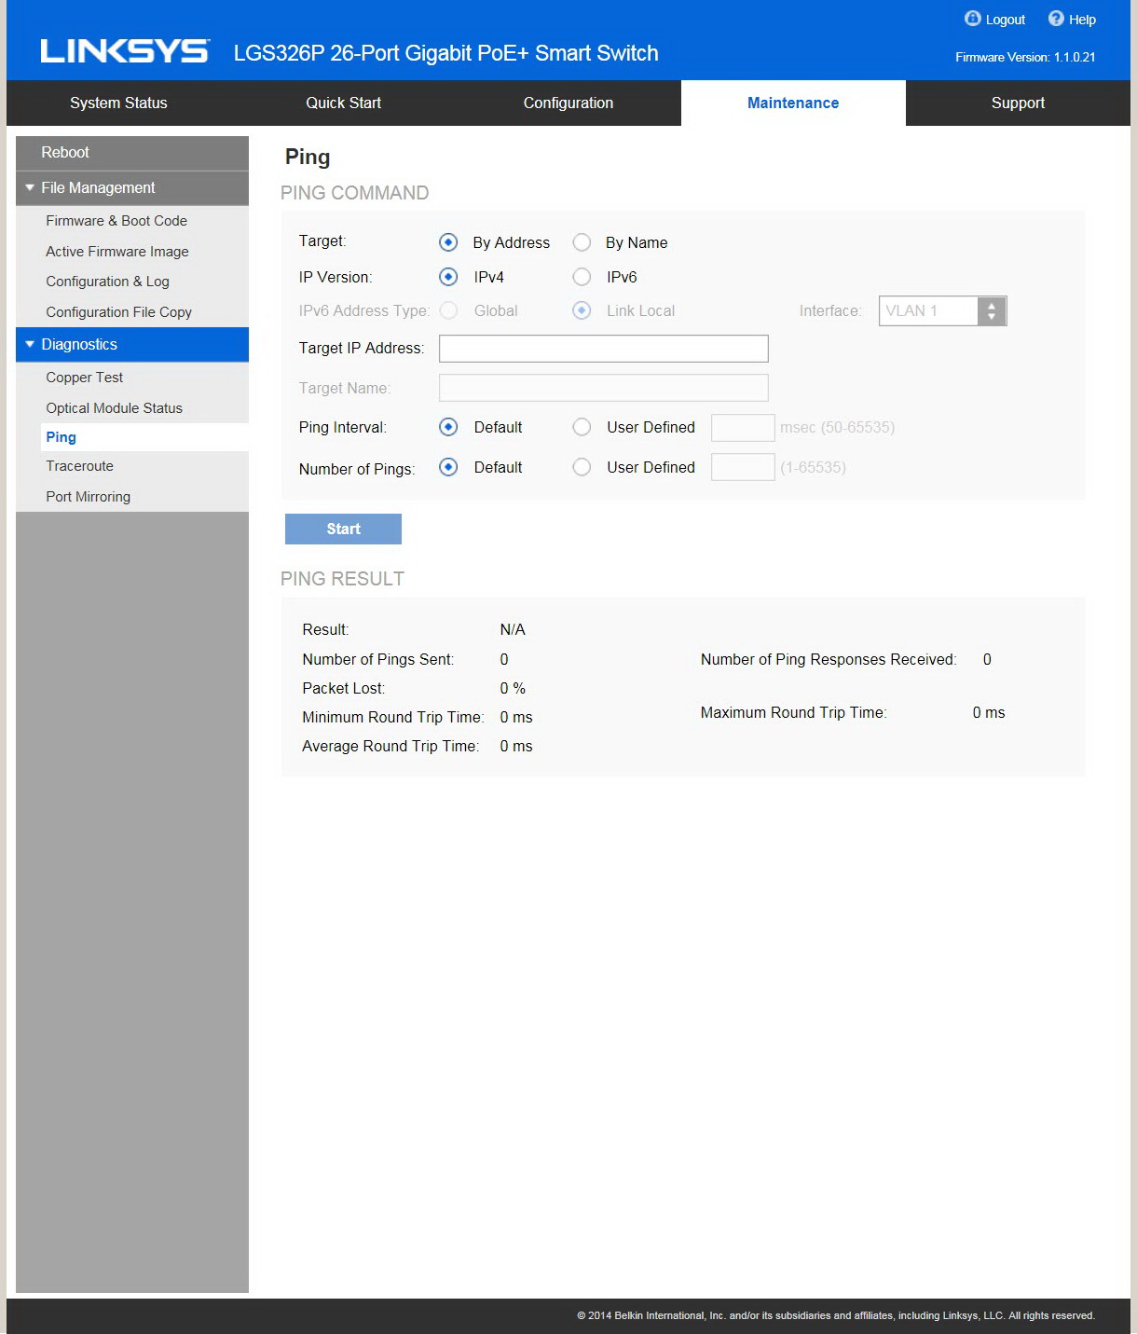Open the Quick Start tab
The image size is (1137, 1334).
pyautogui.click(x=344, y=103)
